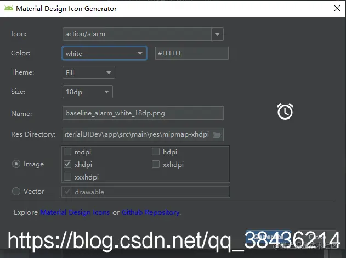Click the disabled drawable checkbox
Screen dimensions: 346x258
[67, 192]
